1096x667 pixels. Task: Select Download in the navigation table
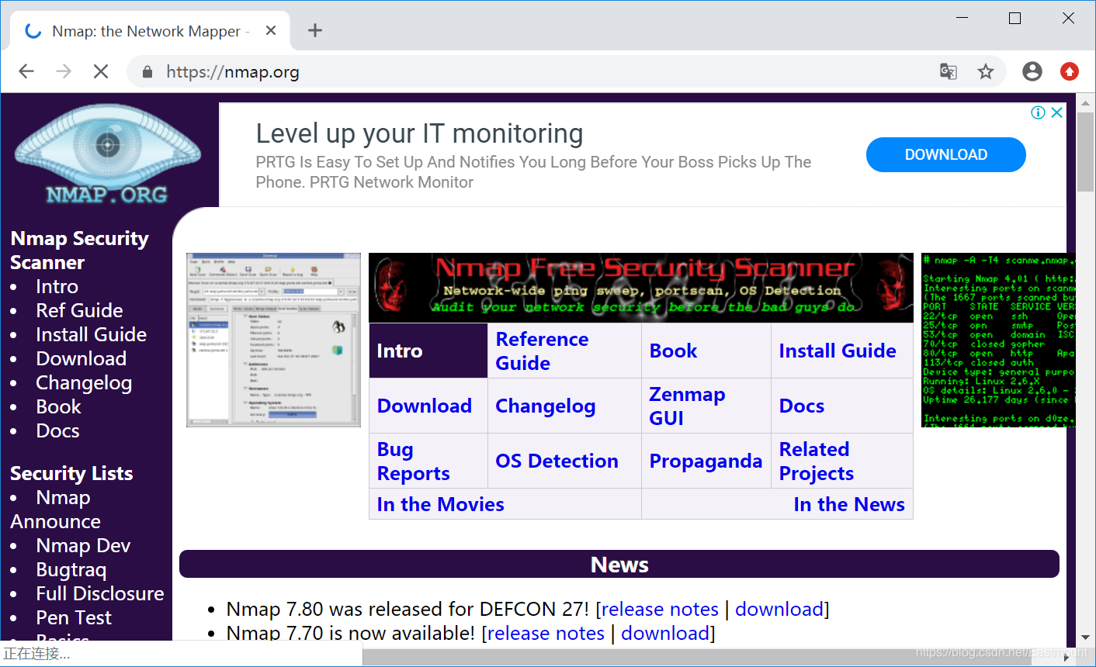coord(425,406)
